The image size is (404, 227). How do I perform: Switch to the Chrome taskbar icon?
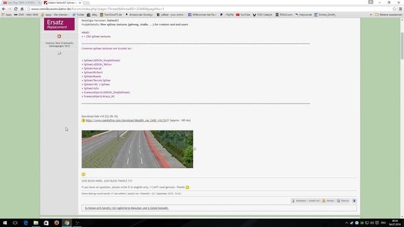(67, 223)
